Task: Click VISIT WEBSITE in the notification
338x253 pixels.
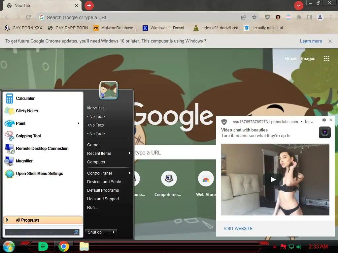Action: [238, 229]
